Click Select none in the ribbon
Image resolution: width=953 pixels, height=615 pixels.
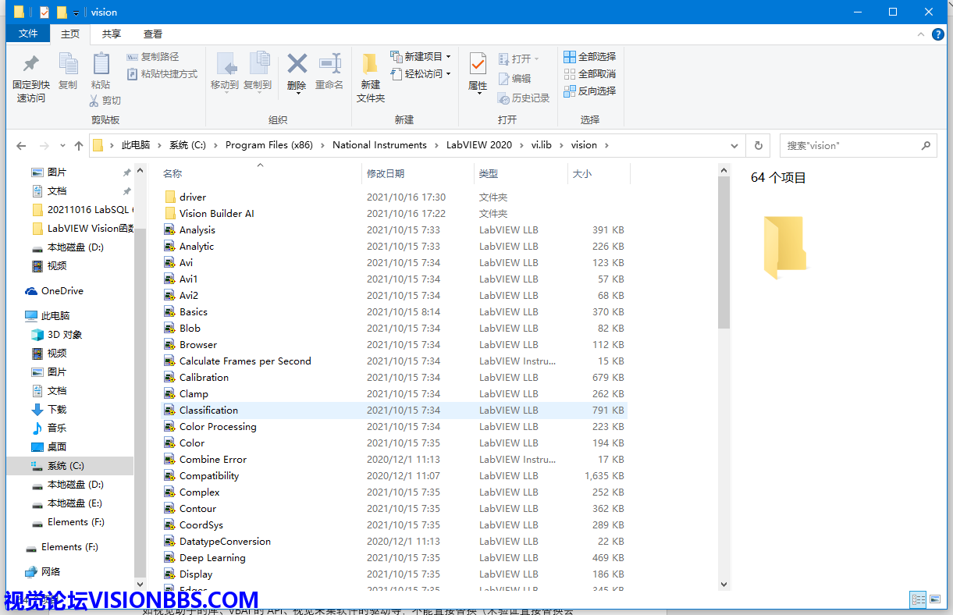click(590, 74)
